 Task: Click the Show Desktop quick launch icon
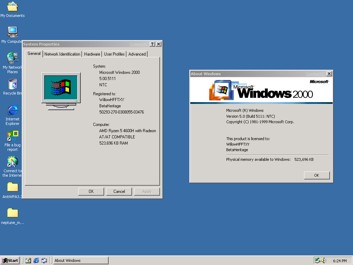[x=28, y=261]
